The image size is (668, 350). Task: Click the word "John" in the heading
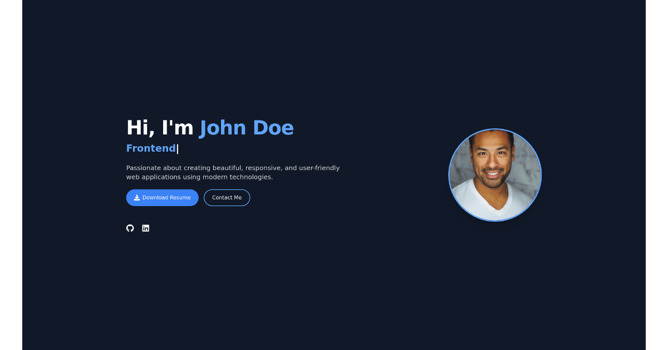coord(223,128)
